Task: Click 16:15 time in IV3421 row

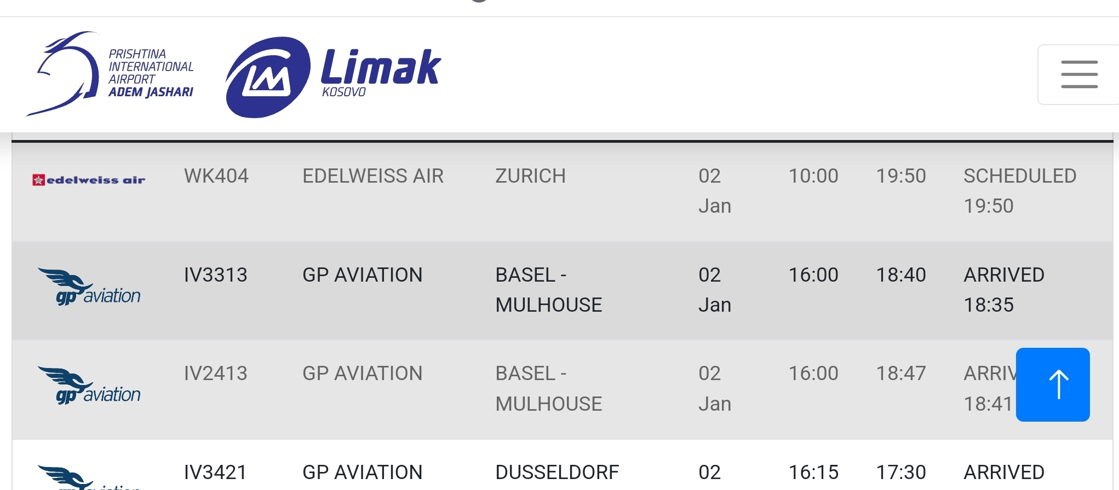Action: click(x=813, y=472)
